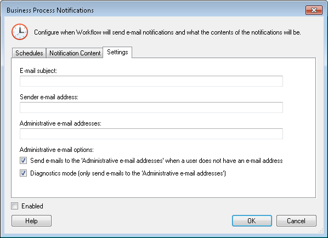Open Help for this dialog

pos(31,221)
